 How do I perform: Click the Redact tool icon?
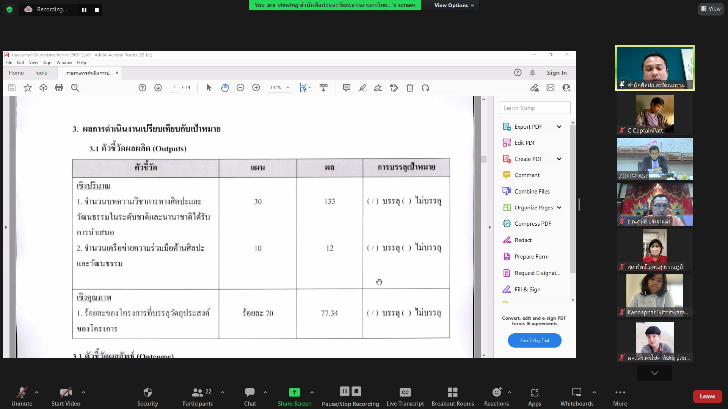[507, 240]
